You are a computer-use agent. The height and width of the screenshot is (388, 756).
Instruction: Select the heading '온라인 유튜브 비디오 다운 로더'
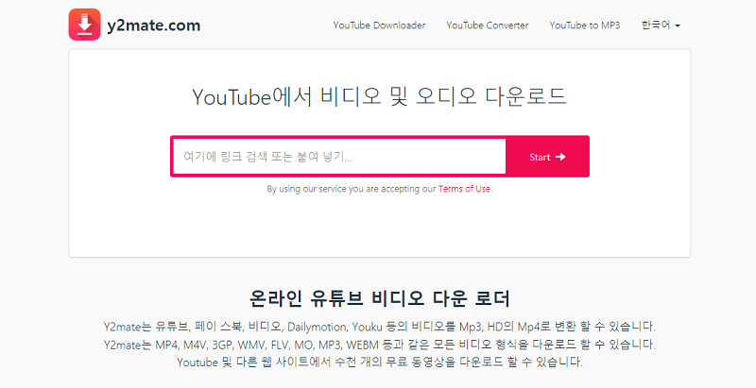click(x=380, y=298)
